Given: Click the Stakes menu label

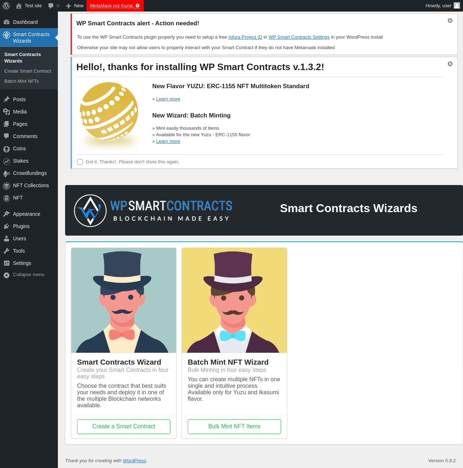Looking at the screenshot, I should click(21, 161).
